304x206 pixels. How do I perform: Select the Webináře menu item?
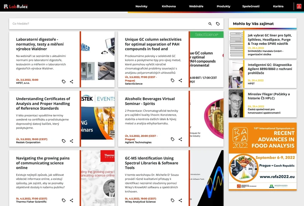196,6
